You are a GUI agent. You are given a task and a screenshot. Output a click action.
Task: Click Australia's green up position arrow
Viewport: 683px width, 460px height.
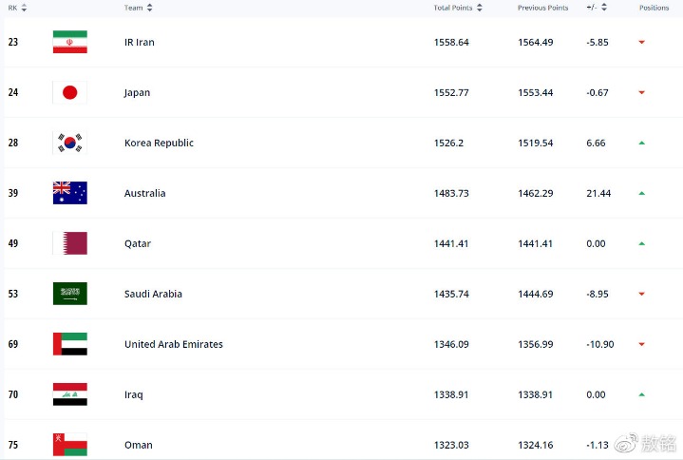click(x=641, y=193)
